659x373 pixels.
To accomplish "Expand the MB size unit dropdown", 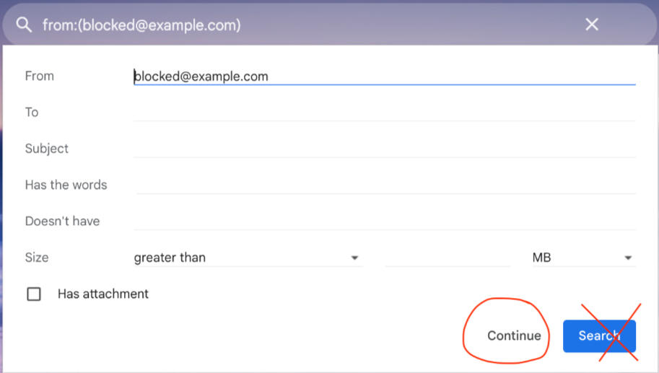I will coord(582,258).
